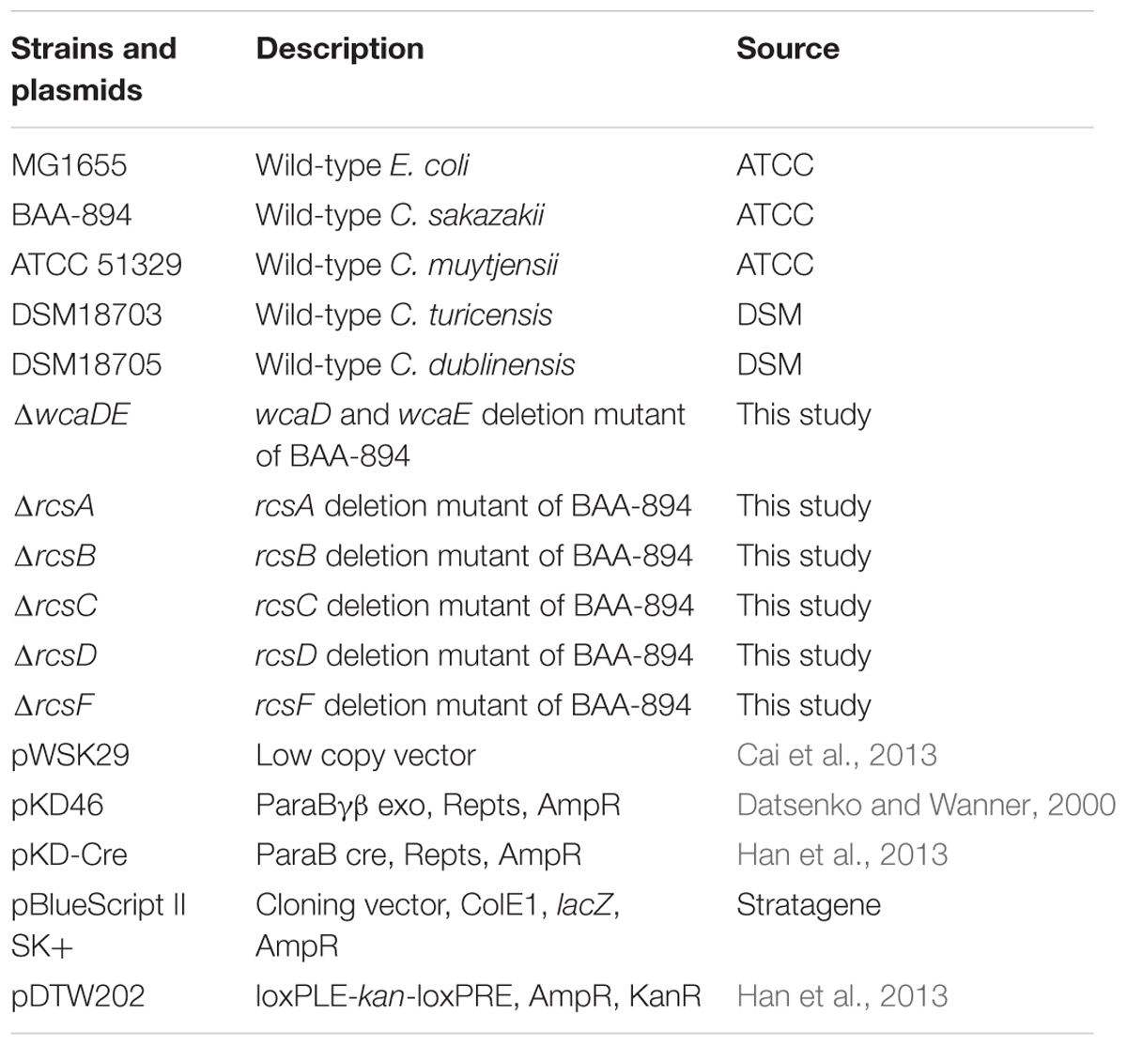Click the Description column header
Image resolution: width=1127 pixels, height=1046 pixels.
click(339, 49)
